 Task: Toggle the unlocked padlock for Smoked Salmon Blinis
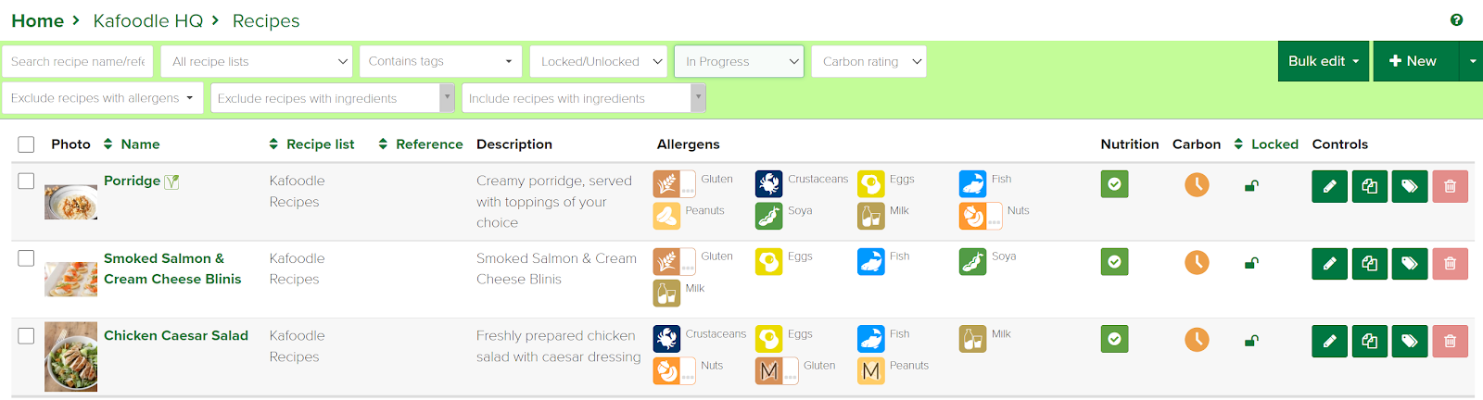[x=1251, y=263]
